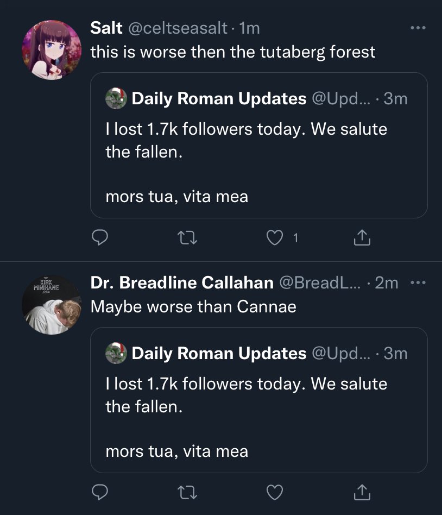Share the 'Maybe worse than Cannae' tweet
This screenshot has height=515, width=442.
click(x=362, y=492)
